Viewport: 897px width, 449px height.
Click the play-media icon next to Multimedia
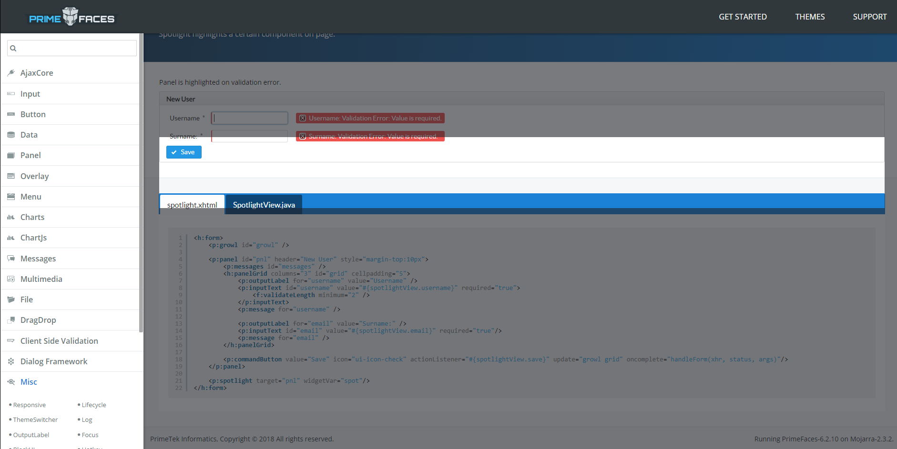pos(11,279)
